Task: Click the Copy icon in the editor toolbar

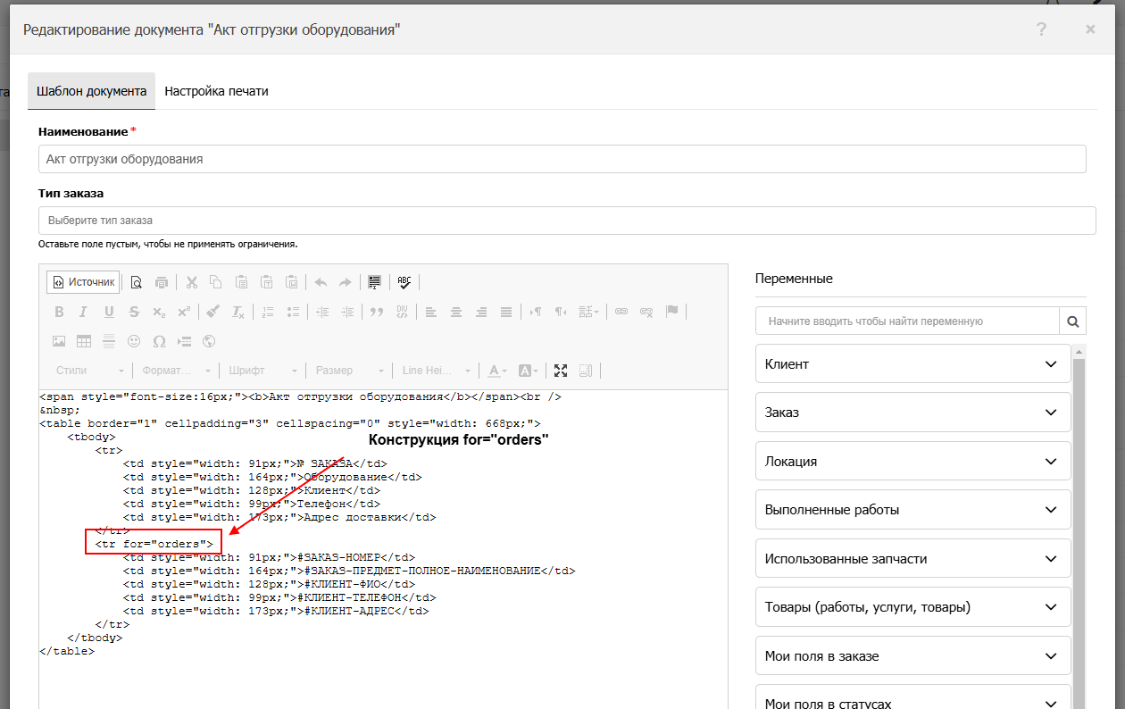Action: coord(216,282)
